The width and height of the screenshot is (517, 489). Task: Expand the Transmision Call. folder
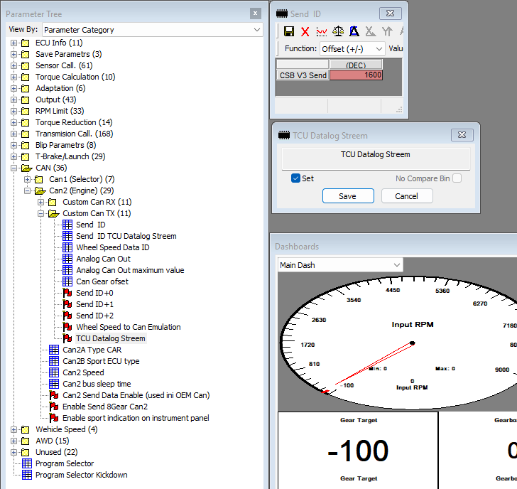pyautogui.click(x=14, y=134)
